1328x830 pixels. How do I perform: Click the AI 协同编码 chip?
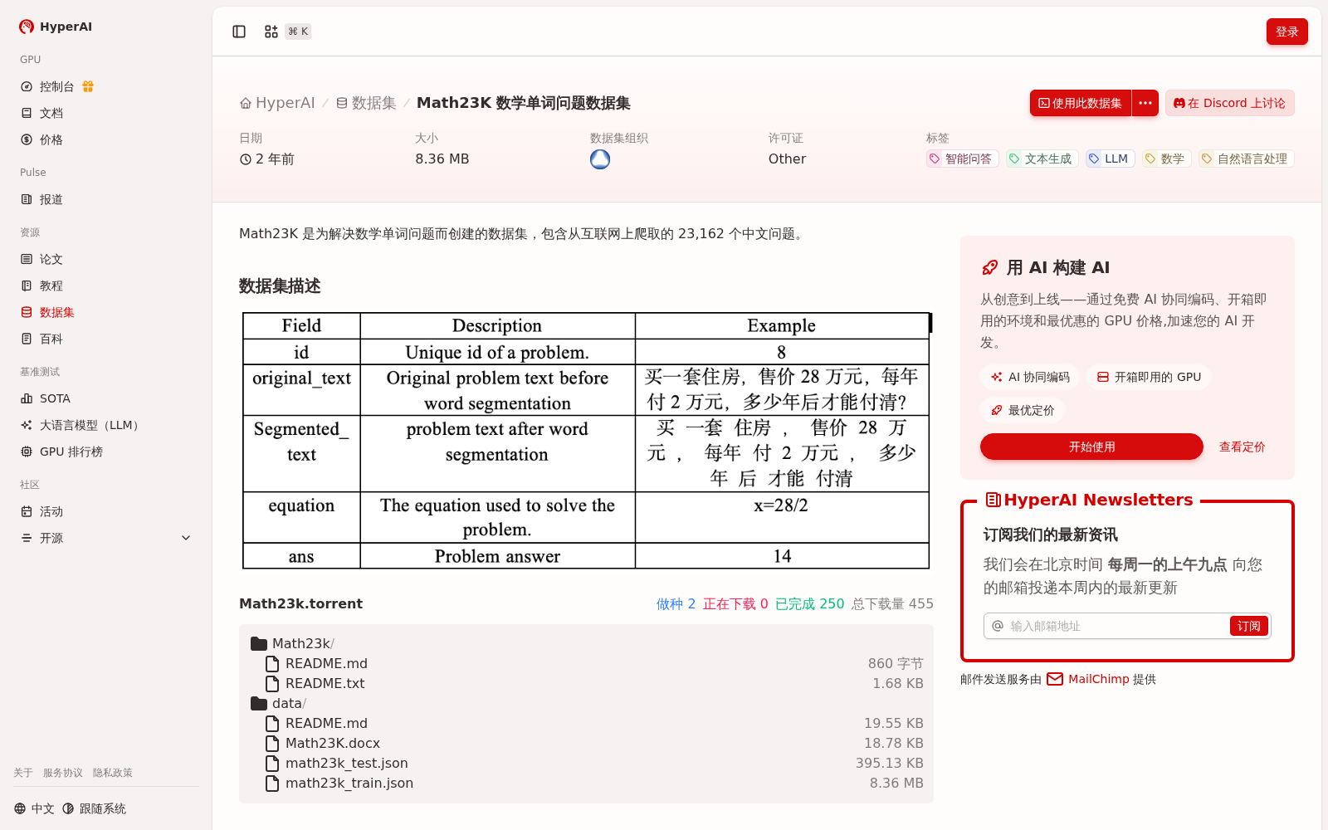tap(1030, 377)
